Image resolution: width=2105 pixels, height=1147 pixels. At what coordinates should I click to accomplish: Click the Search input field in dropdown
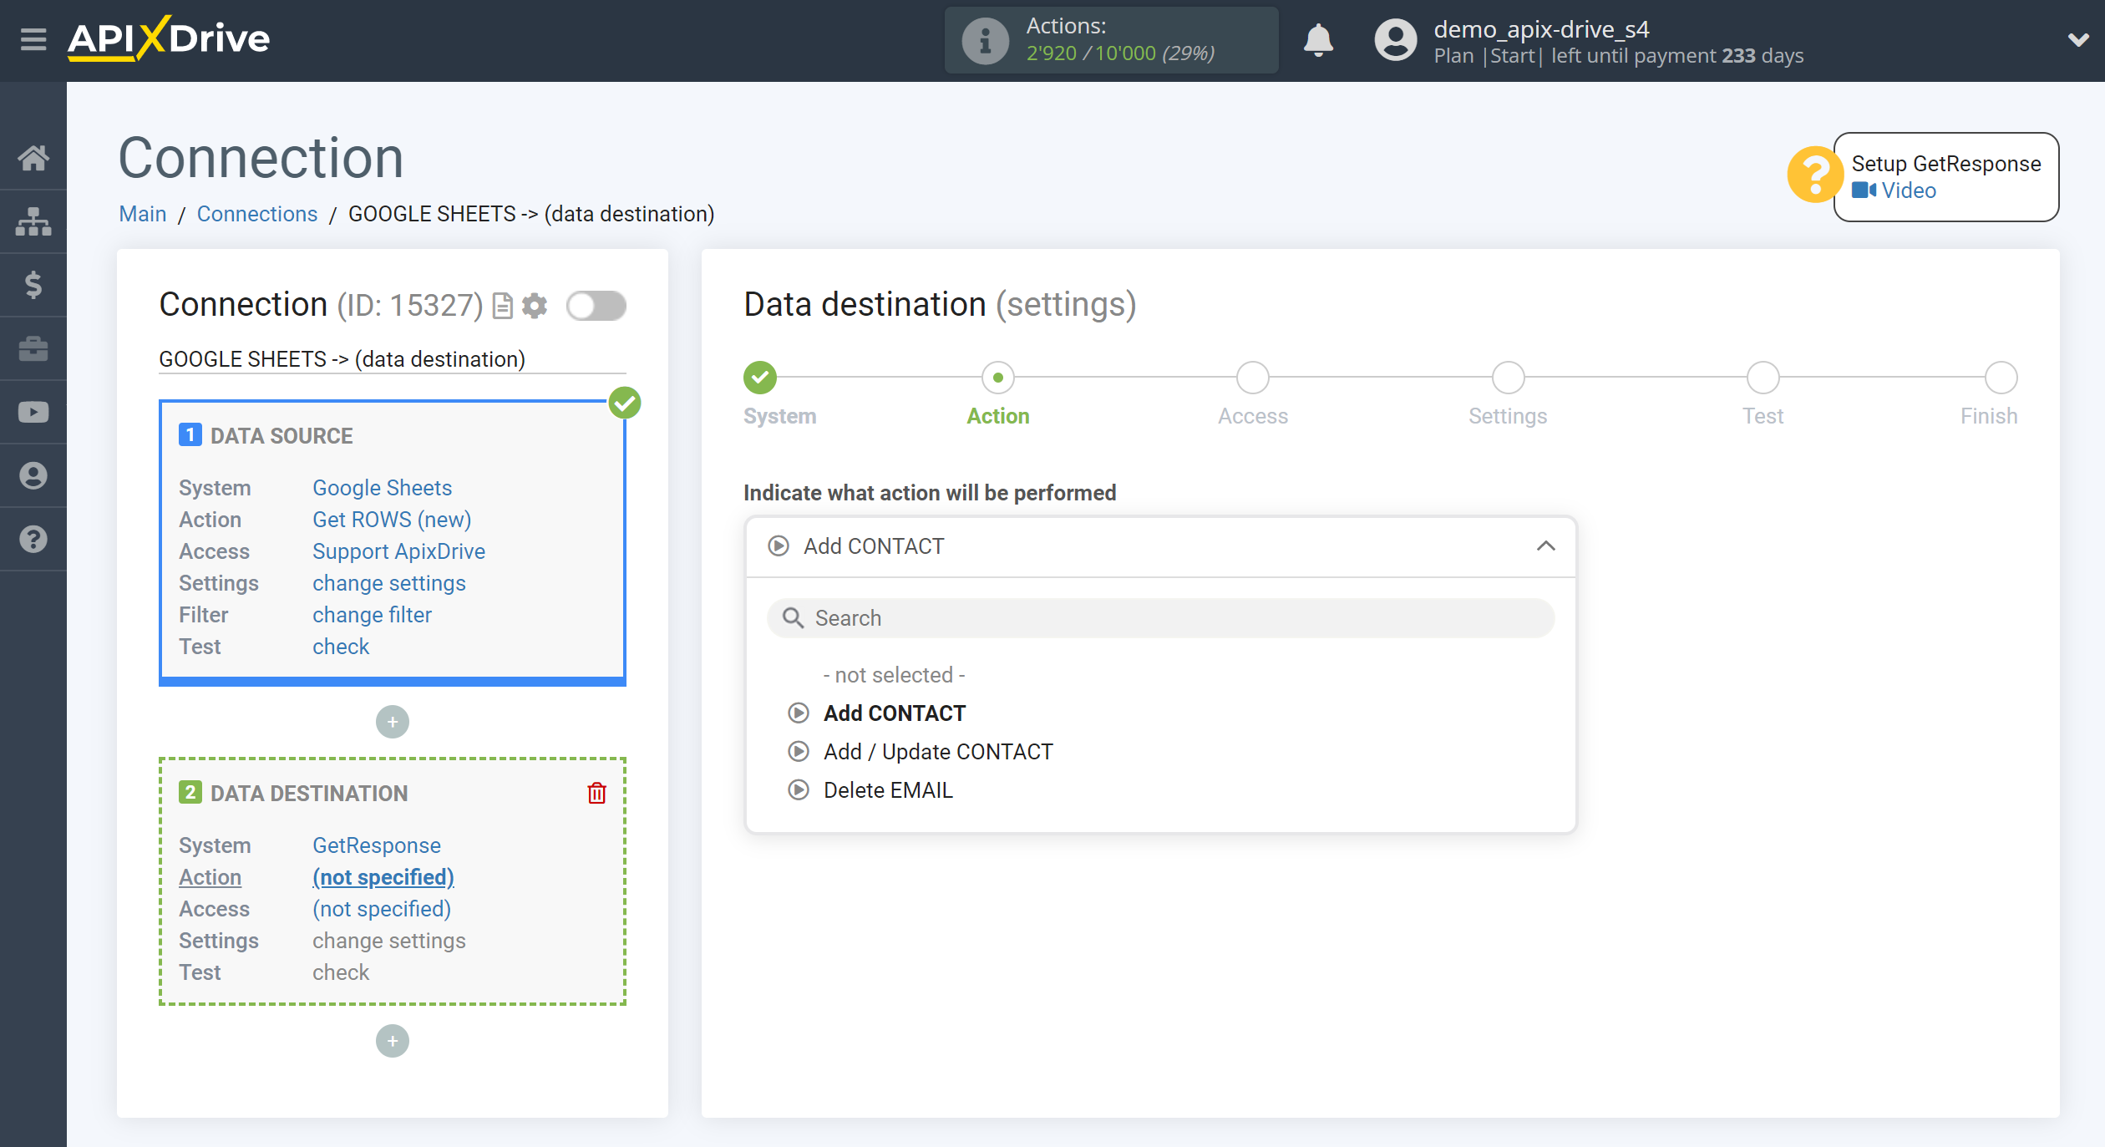tap(1160, 617)
